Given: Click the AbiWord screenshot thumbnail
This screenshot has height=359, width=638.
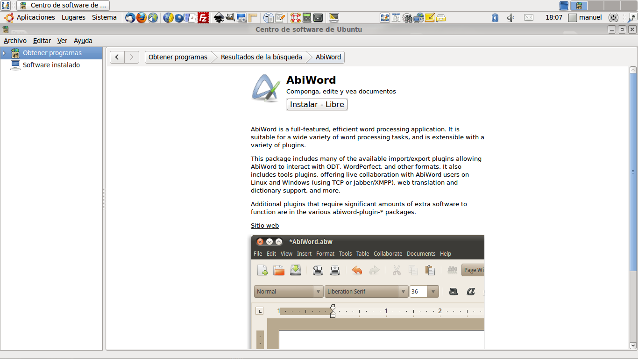Looking at the screenshot, I should click(x=368, y=292).
